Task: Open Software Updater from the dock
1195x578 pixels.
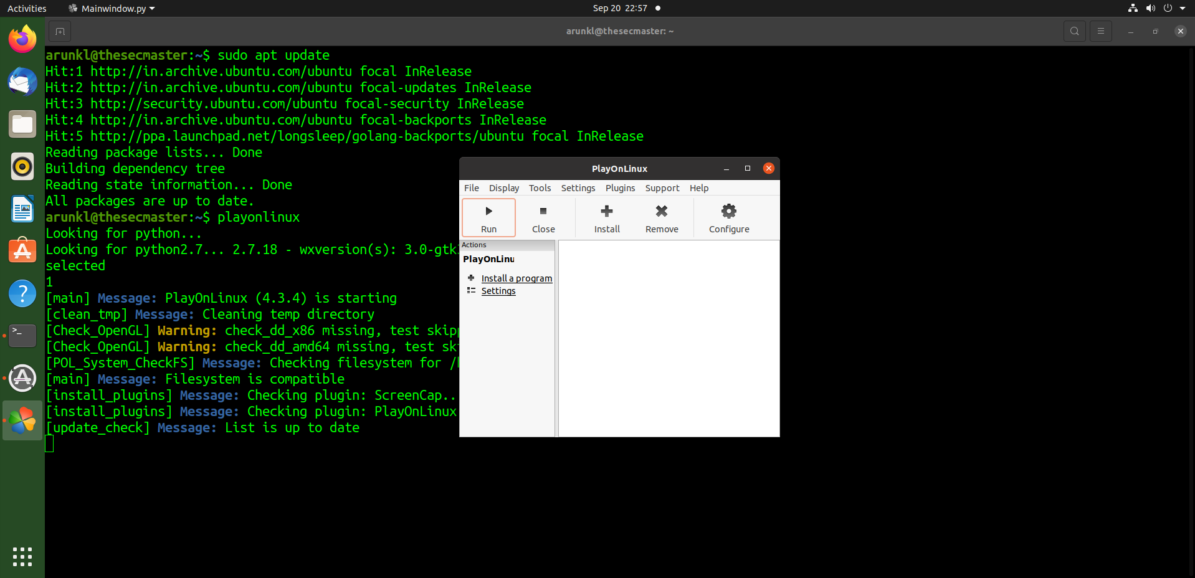Action: click(22, 378)
